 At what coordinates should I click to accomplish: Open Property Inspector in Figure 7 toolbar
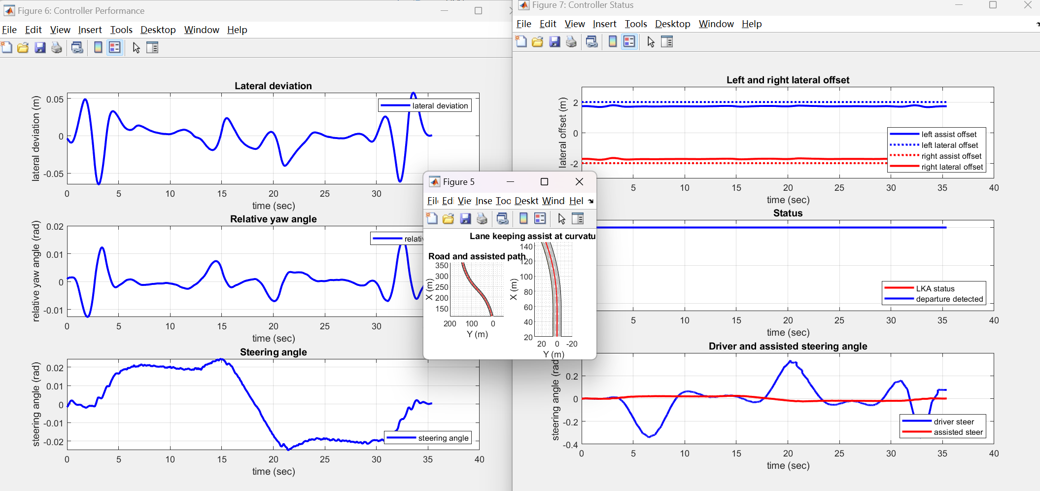click(x=667, y=41)
